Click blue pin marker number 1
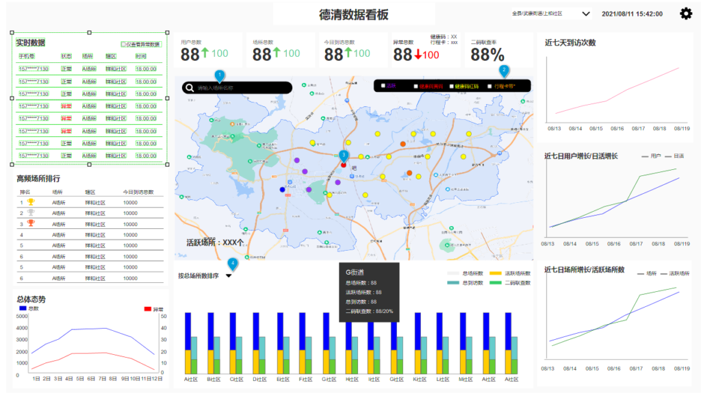 click(x=220, y=75)
